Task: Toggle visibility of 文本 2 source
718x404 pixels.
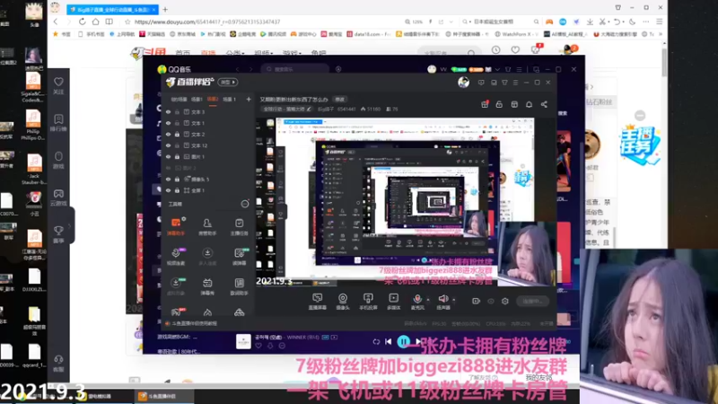Action: 168,134
